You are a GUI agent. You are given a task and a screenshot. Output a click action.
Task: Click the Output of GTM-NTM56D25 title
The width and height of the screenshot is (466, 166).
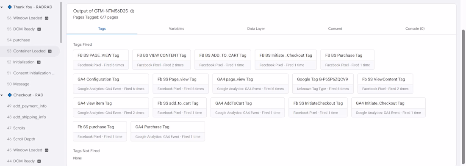click(100, 11)
